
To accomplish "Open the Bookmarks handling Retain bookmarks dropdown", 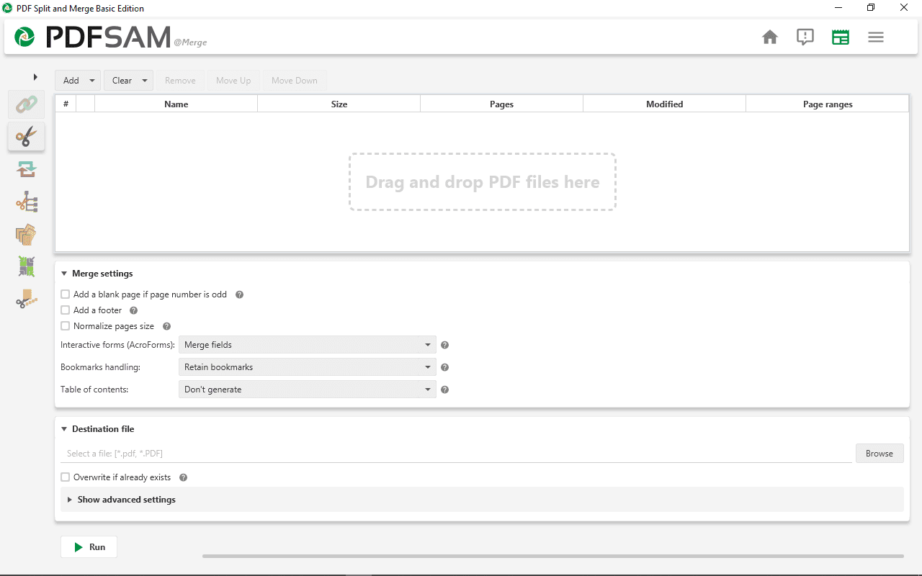I will [x=308, y=367].
